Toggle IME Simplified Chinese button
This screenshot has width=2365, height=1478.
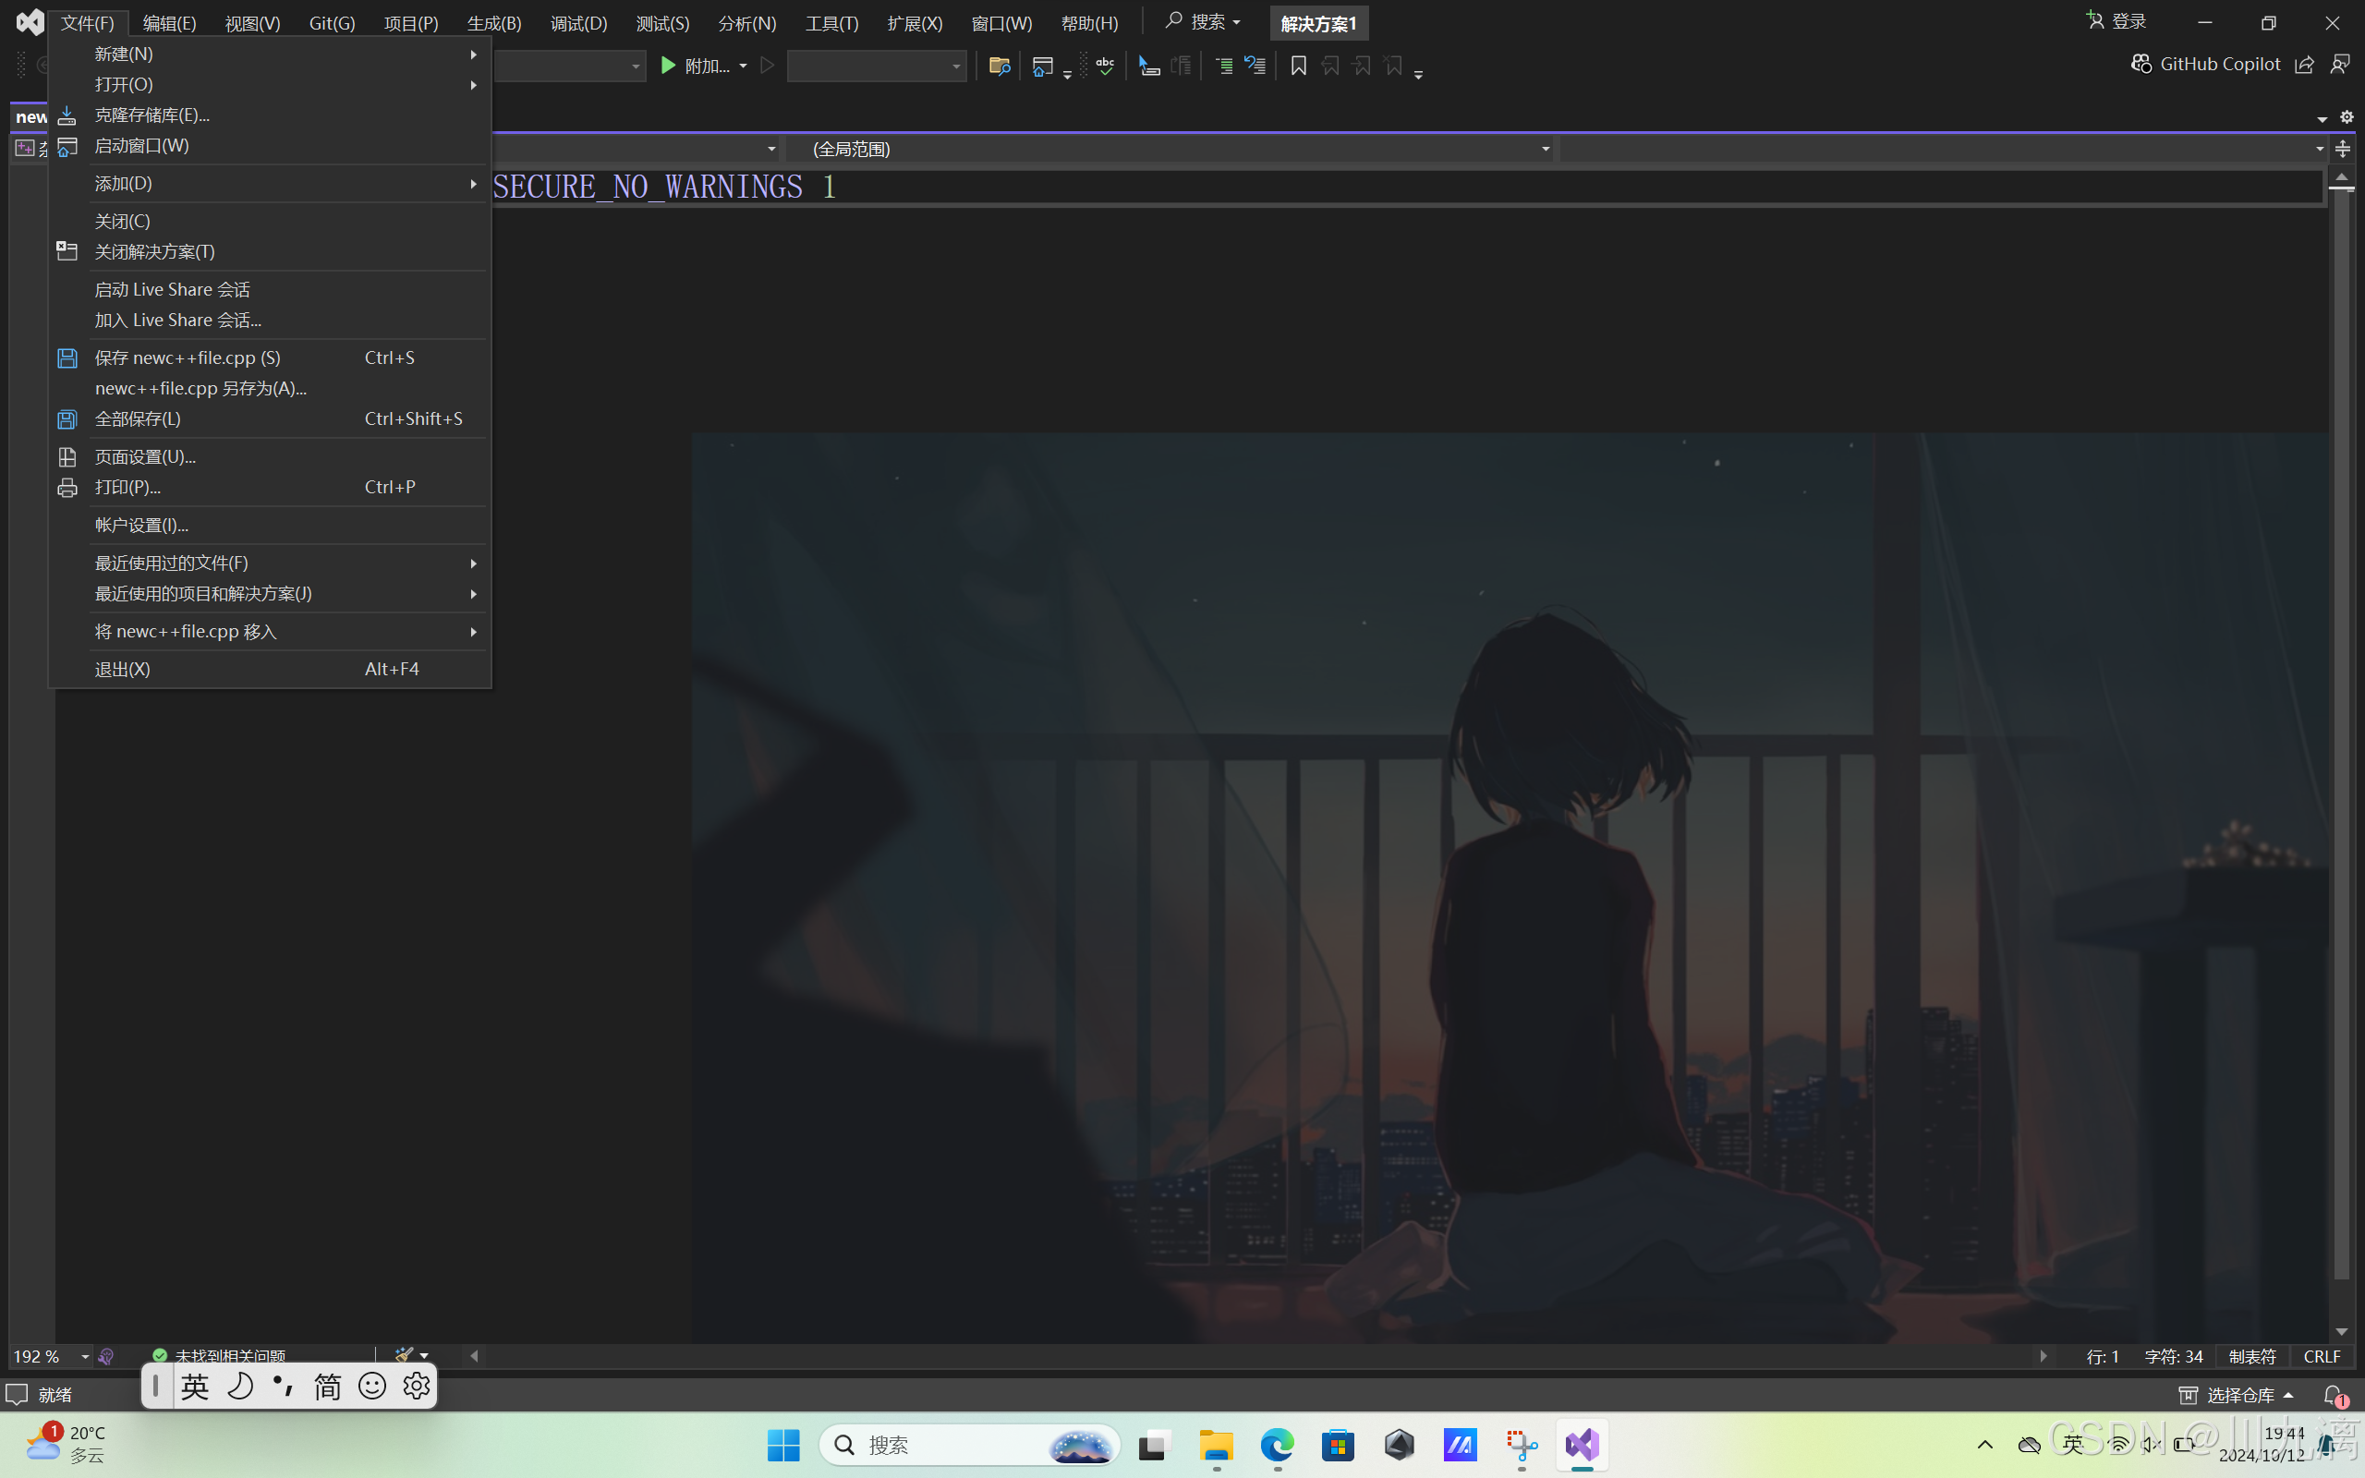click(327, 1387)
